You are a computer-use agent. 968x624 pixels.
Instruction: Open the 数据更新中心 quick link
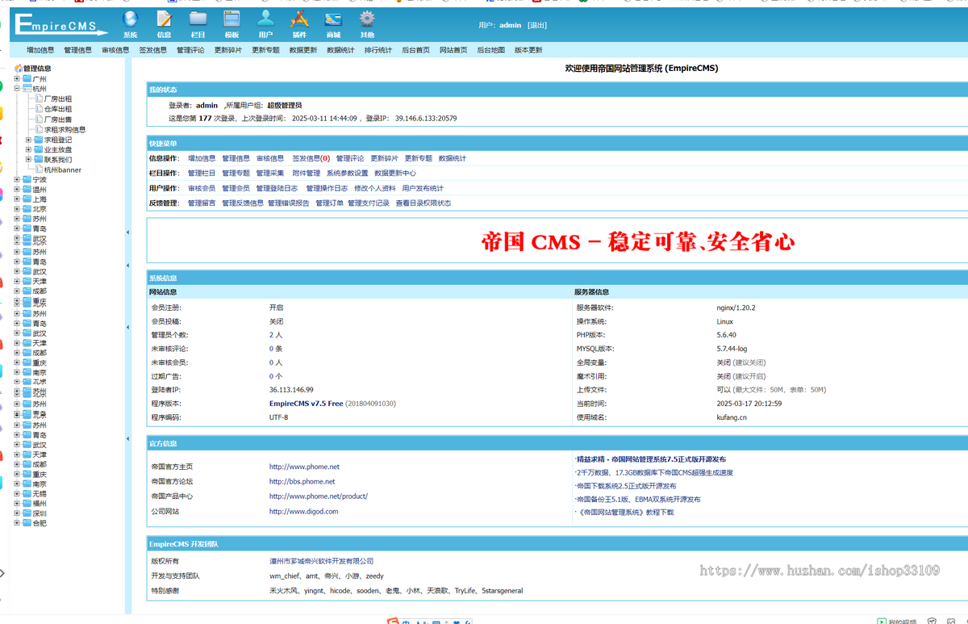click(395, 173)
